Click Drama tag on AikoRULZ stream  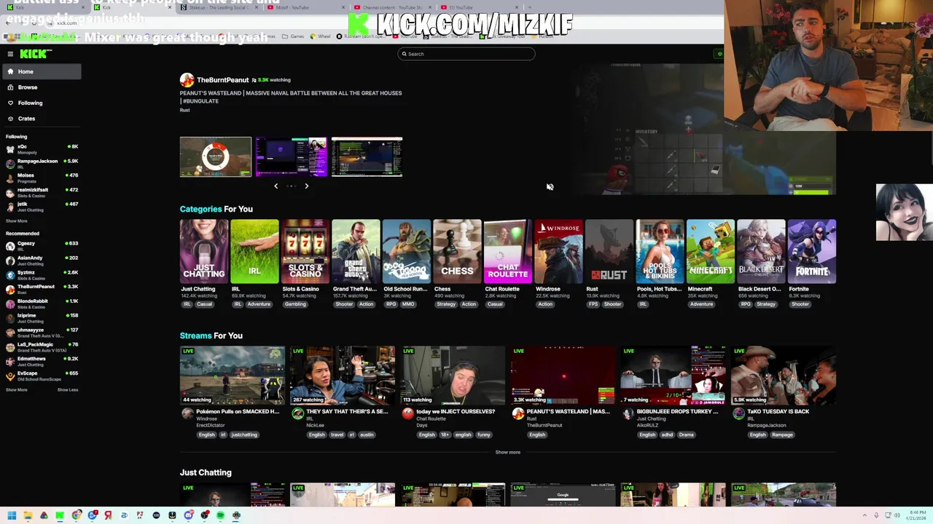686,435
